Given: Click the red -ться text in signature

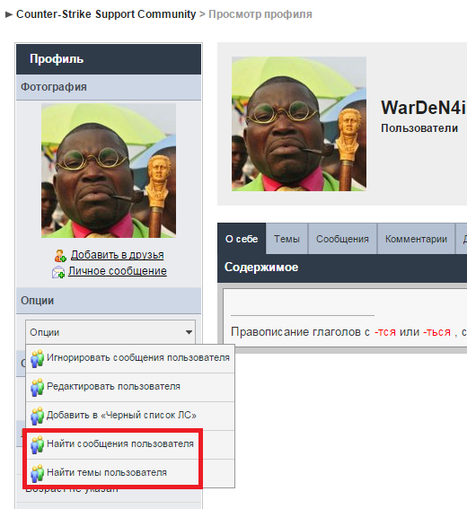Looking at the screenshot, I should point(436,332).
